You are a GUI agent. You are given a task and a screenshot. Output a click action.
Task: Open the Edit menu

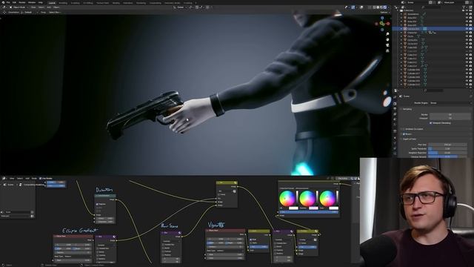pos(14,2)
